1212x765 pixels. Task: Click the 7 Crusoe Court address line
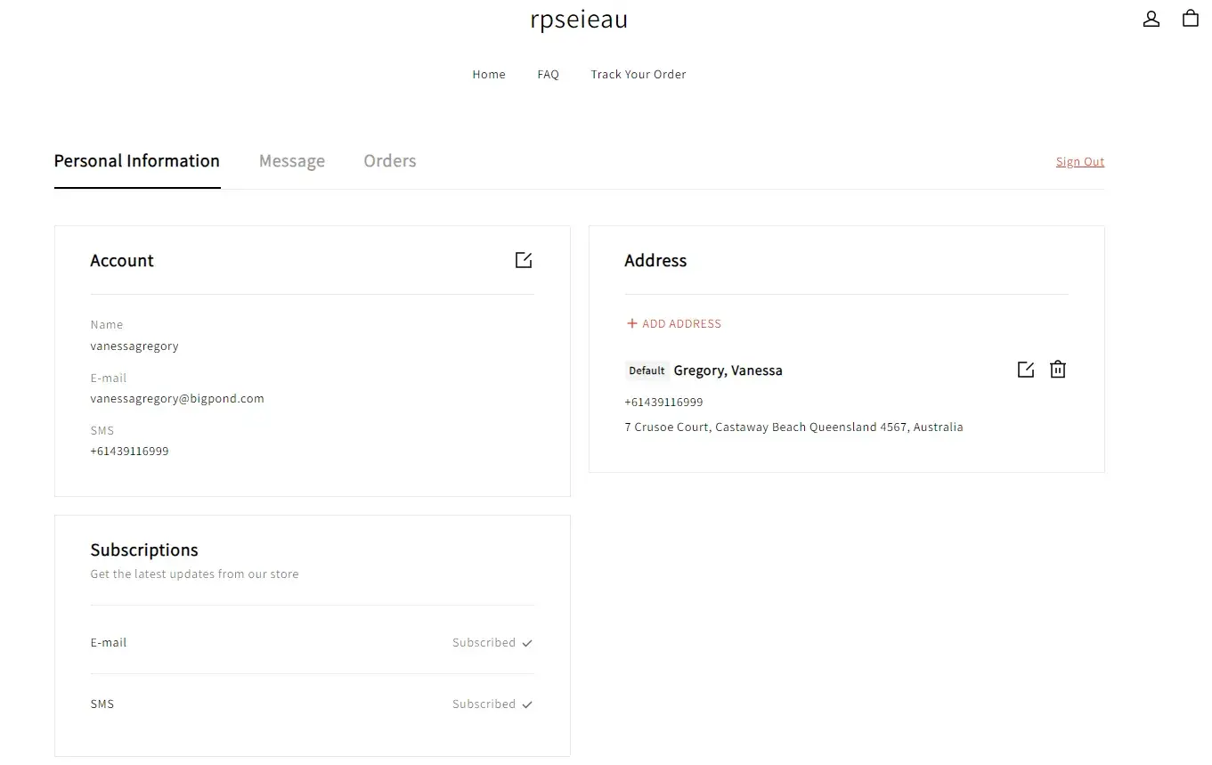pyautogui.click(x=793, y=427)
